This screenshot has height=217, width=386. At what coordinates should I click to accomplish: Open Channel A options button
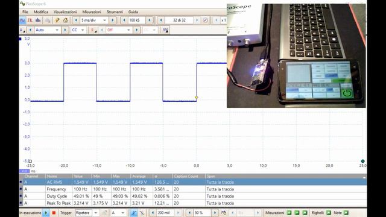click(22, 30)
